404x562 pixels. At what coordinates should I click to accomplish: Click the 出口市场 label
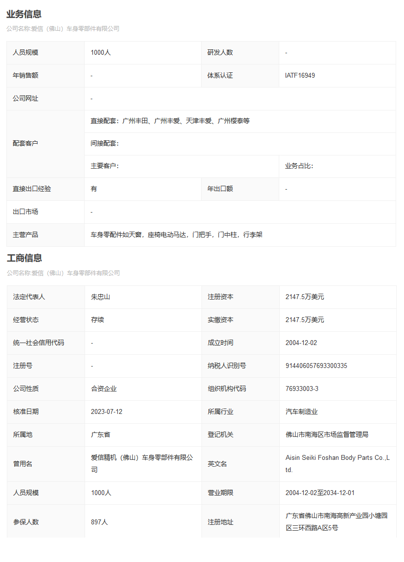point(25,212)
